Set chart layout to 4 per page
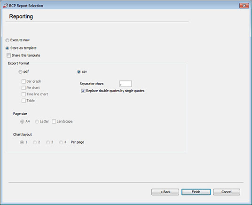252x205 pixels. point(61,142)
